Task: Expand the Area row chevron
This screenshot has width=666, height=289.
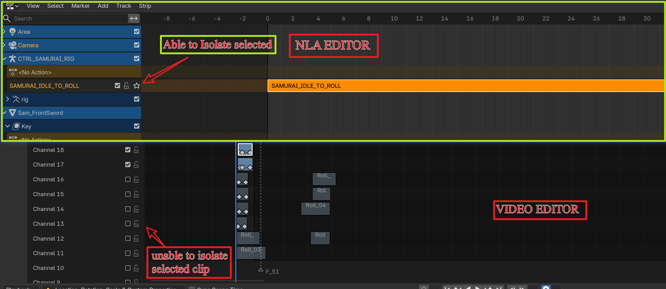Action: click(4, 32)
